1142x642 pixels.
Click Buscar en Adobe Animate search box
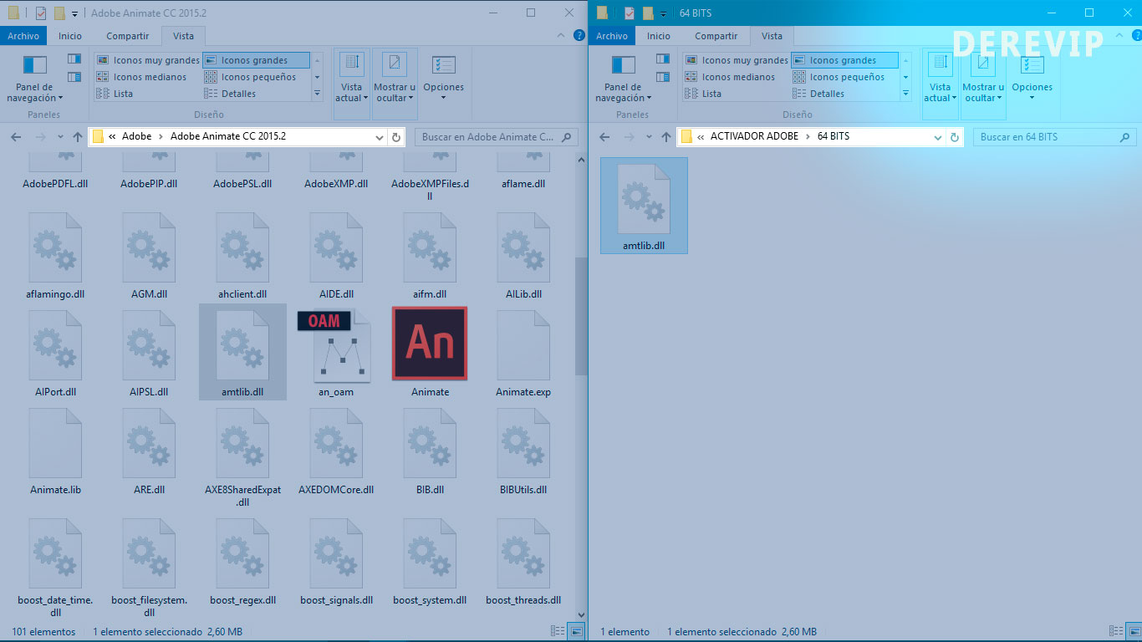(x=497, y=137)
